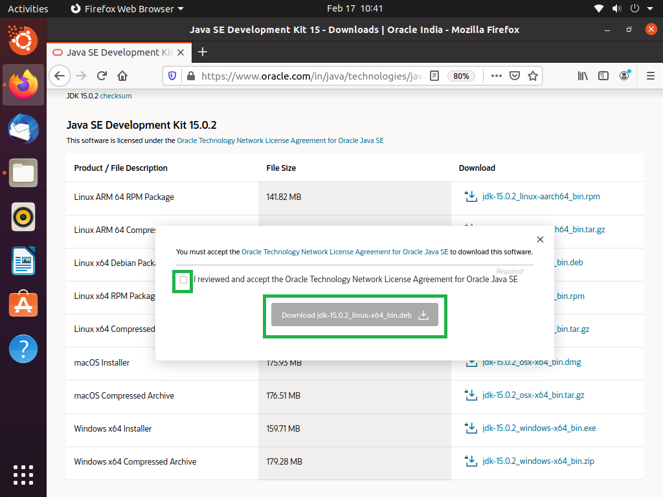Open Activities overview
This screenshot has width=663, height=497.
28,9
